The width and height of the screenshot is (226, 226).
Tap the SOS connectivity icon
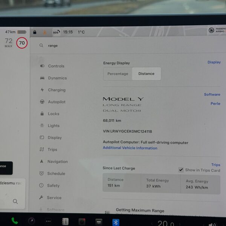coord(56,32)
